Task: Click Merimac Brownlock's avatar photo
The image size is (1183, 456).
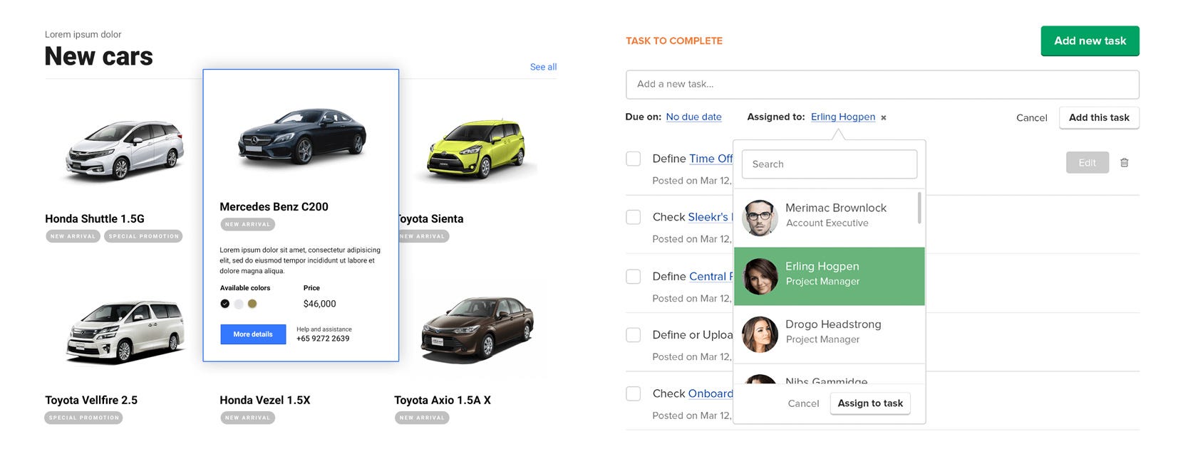Action: click(760, 218)
